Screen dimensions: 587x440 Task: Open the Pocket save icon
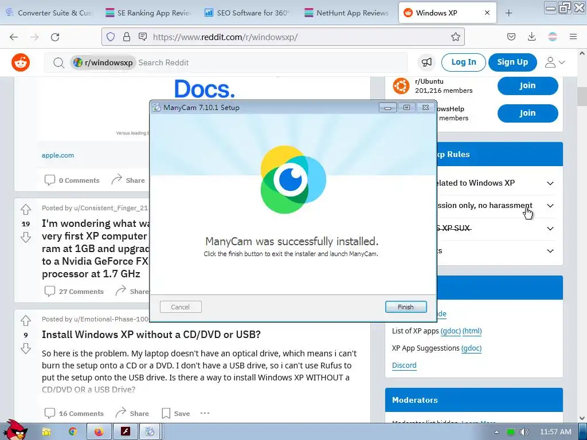[x=511, y=37]
